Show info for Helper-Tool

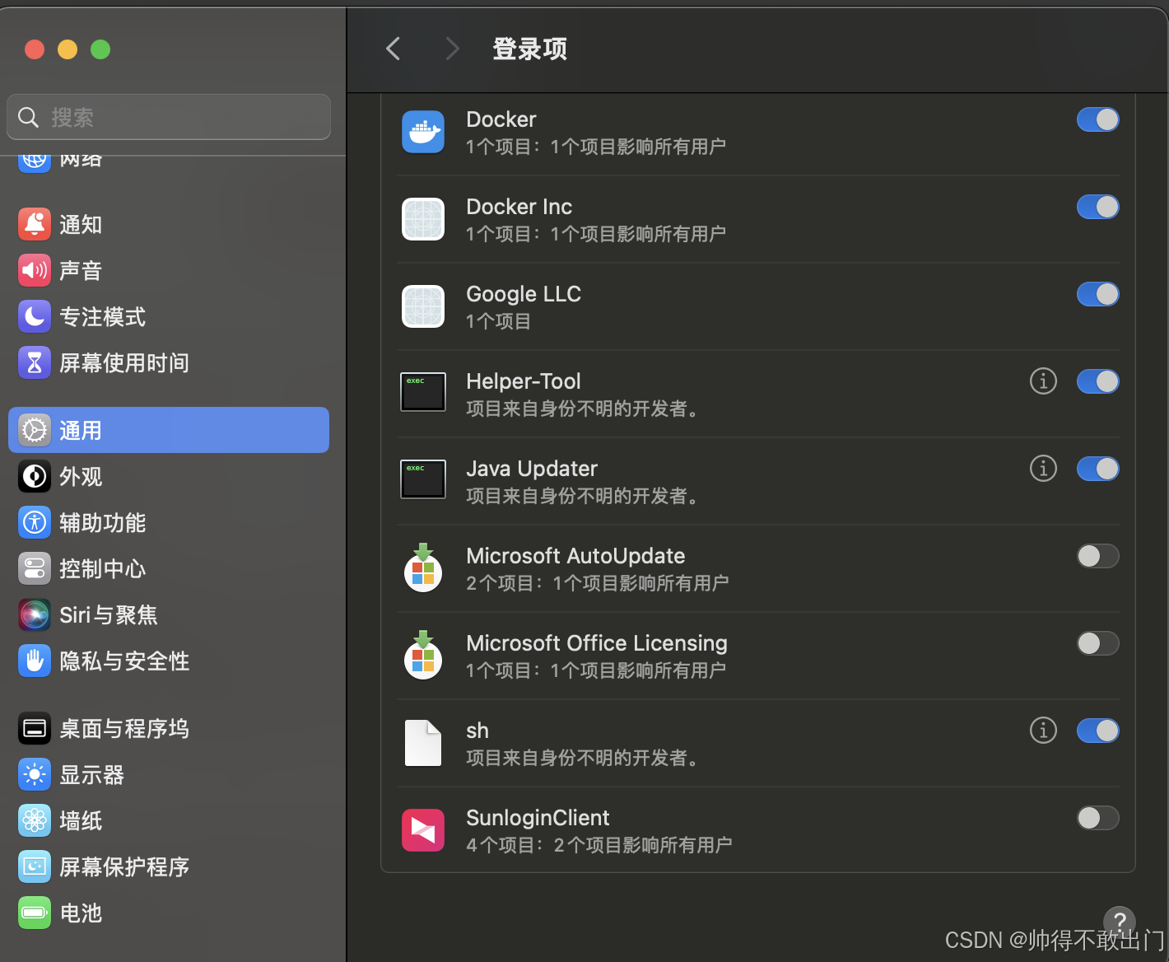(x=1043, y=381)
